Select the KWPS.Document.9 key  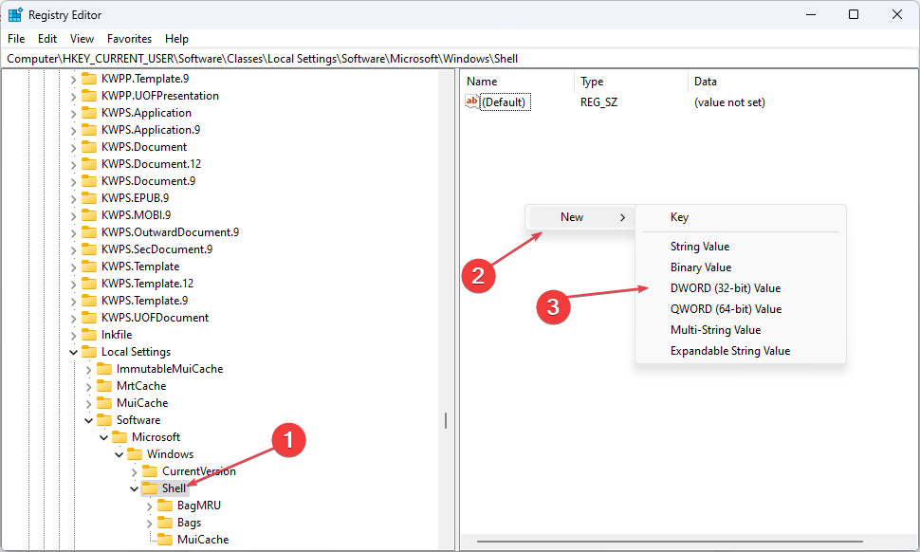(149, 180)
